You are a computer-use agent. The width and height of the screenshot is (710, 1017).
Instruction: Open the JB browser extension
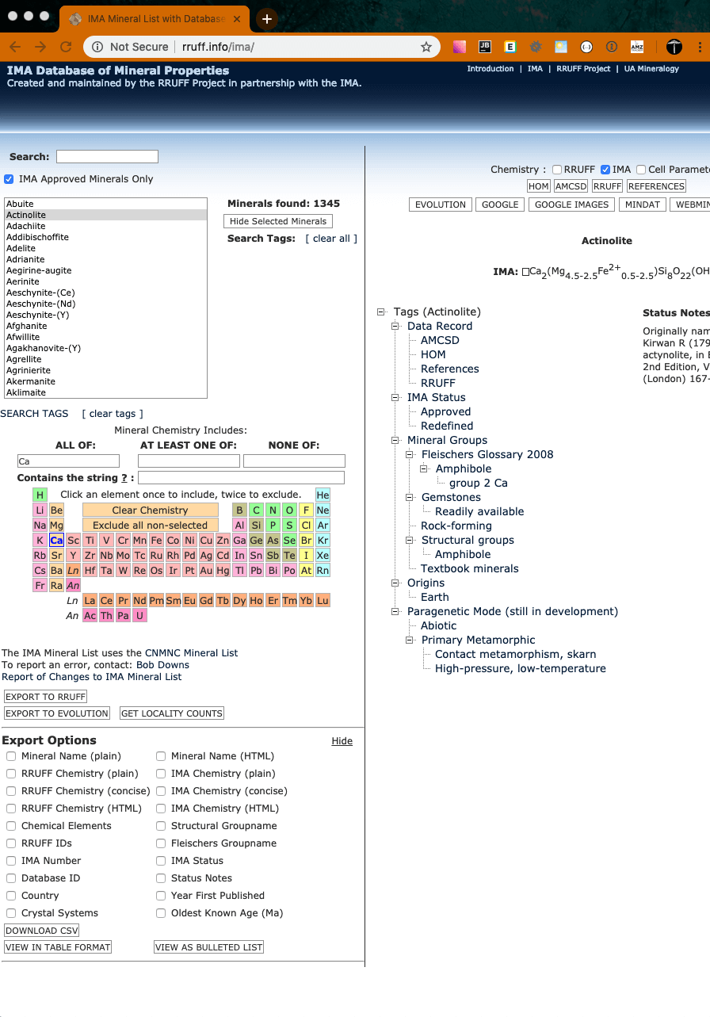coord(485,47)
